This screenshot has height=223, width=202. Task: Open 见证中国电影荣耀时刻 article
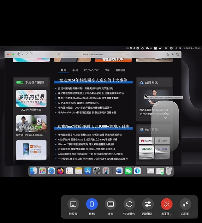tap(86, 88)
